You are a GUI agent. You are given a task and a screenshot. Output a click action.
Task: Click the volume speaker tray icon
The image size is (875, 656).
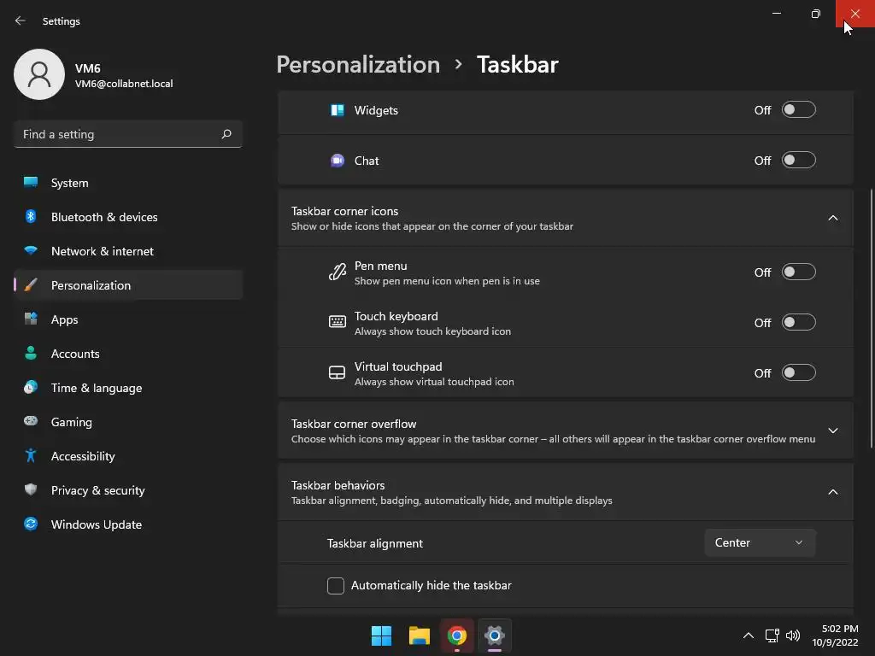[x=793, y=635]
